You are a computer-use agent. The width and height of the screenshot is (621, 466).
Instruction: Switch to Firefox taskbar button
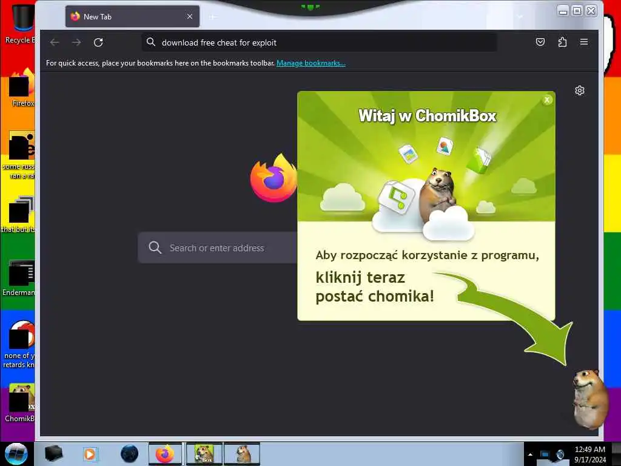[x=165, y=454]
